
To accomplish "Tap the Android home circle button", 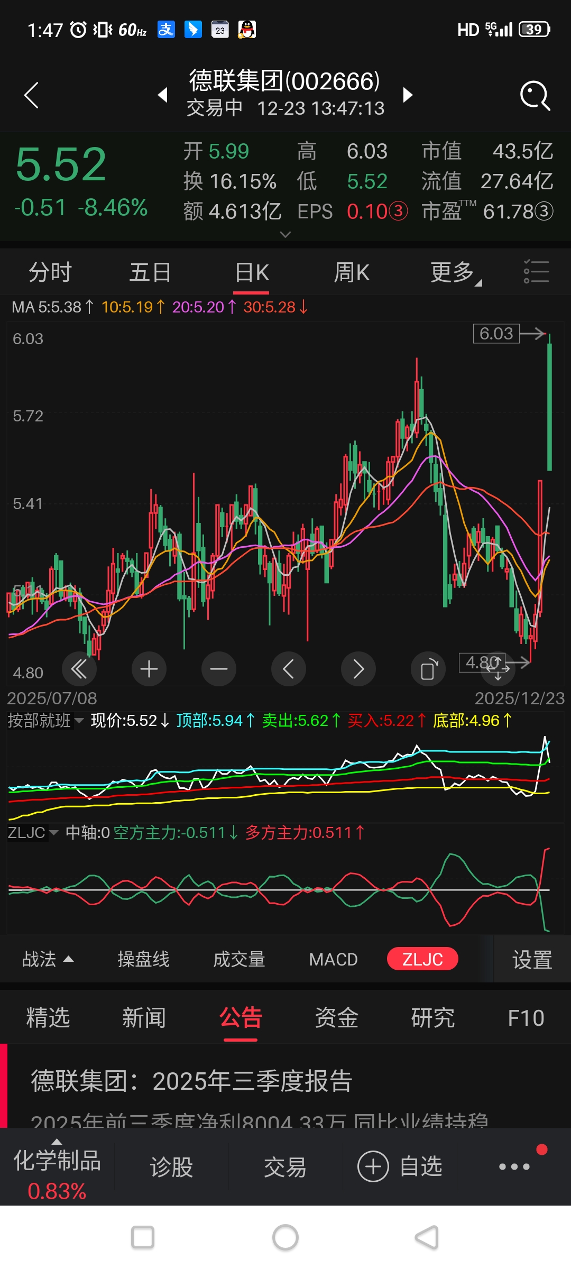I will pyautogui.click(x=285, y=1237).
